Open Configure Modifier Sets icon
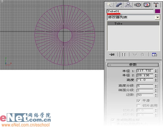The width and height of the screenshot is (163, 127). (154, 55)
